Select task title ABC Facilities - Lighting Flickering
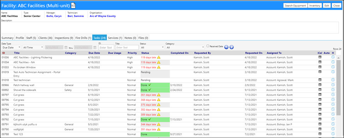The image size is (344, 138). click(33, 58)
